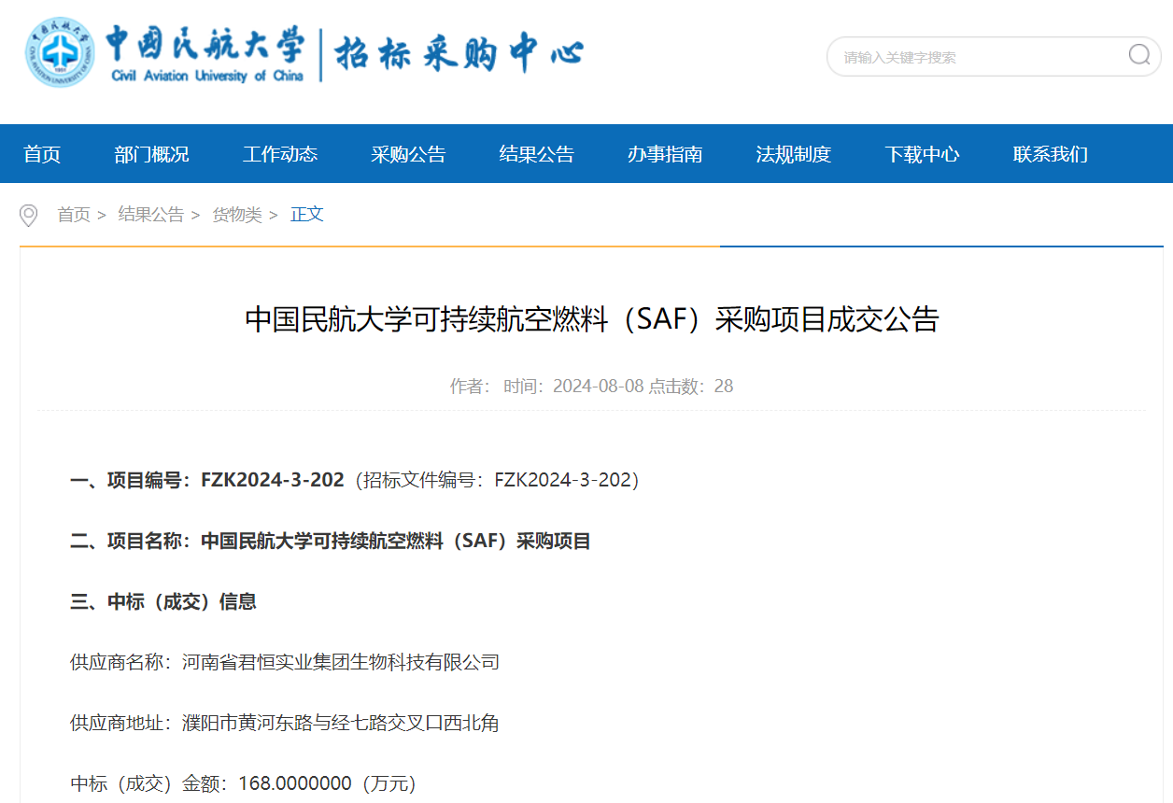The image size is (1173, 803).
Task: Go to 首页 in the breadcrumb
Action: coord(74,215)
